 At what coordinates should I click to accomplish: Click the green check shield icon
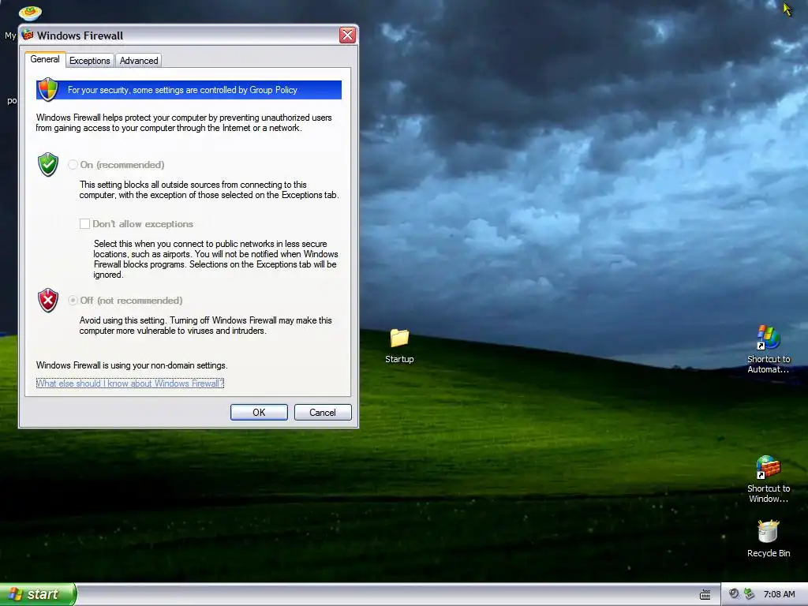(48, 164)
